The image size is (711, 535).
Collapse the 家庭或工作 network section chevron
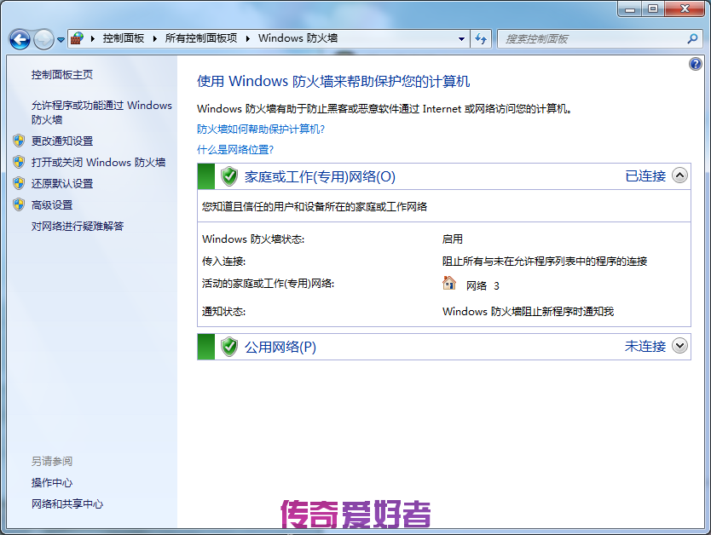(679, 175)
